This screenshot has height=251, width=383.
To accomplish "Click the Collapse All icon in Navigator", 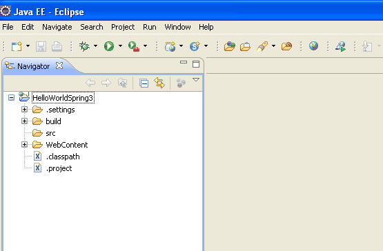I will (x=144, y=83).
